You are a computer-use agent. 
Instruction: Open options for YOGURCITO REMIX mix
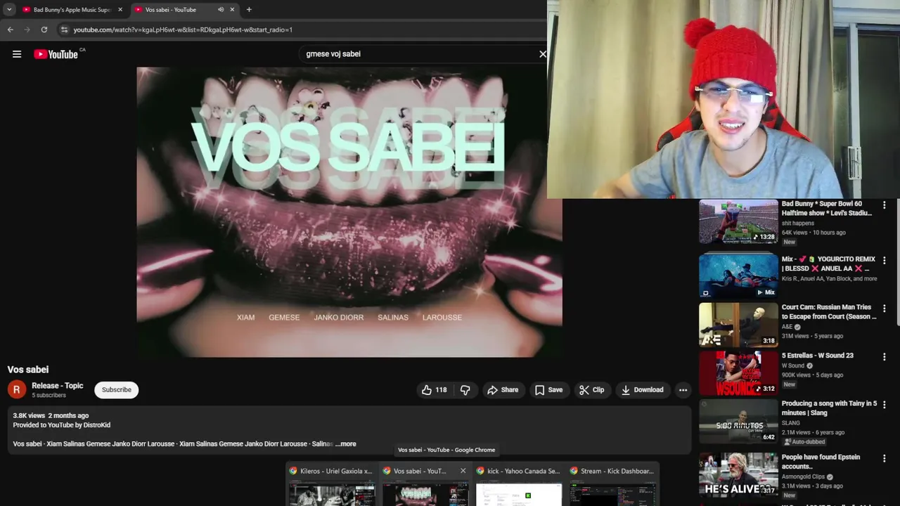885,260
